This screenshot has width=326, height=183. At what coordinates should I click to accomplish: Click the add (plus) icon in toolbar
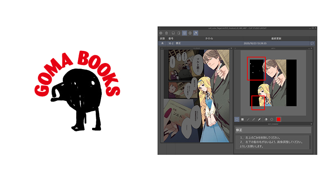[x=161, y=33]
